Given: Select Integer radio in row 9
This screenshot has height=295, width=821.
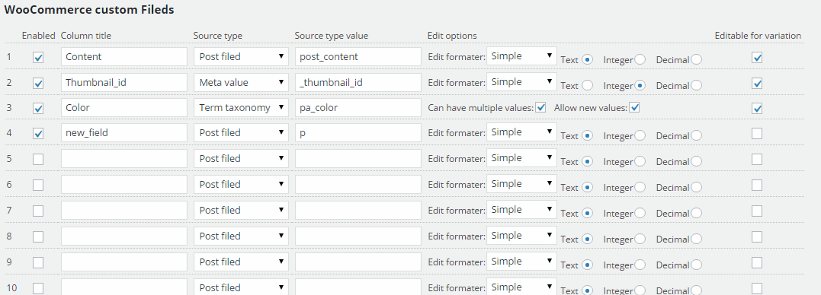Looking at the screenshot, I should (640, 265).
